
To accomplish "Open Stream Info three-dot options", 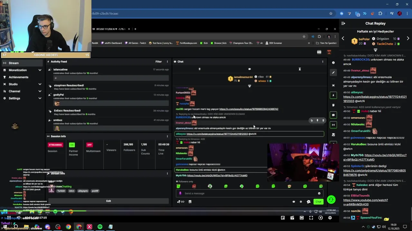I will click(167, 174).
